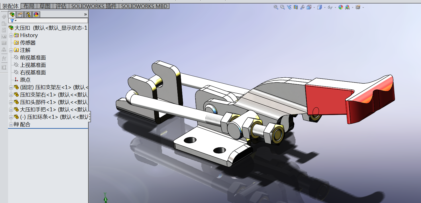Expand the 压扣头部件<1> component
Screen dimensions: 421x203
coord(11,102)
